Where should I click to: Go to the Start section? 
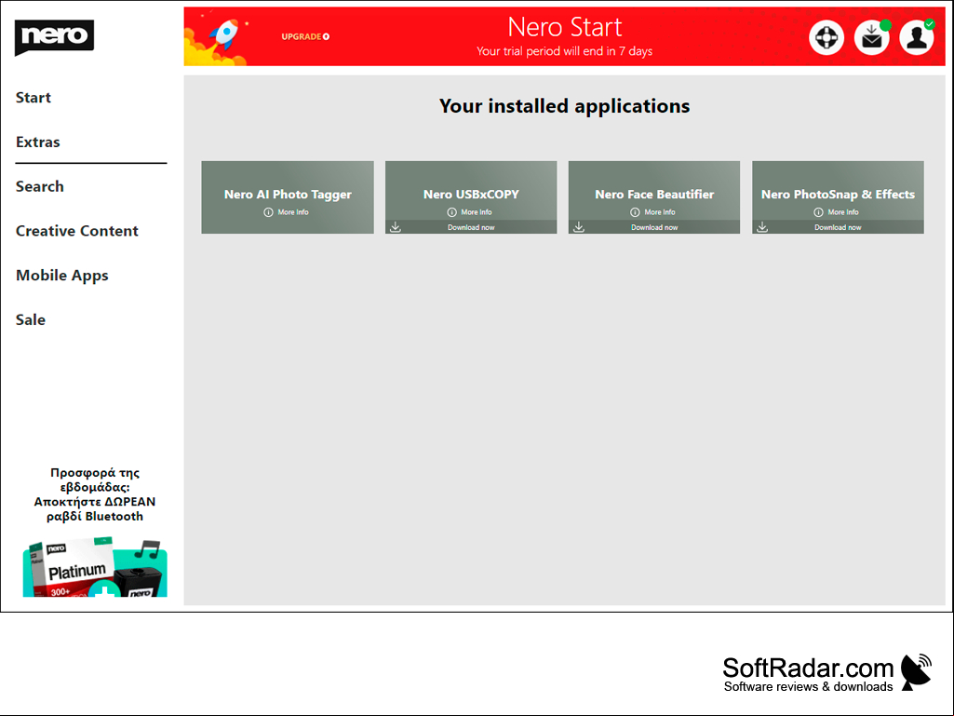click(34, 98)
